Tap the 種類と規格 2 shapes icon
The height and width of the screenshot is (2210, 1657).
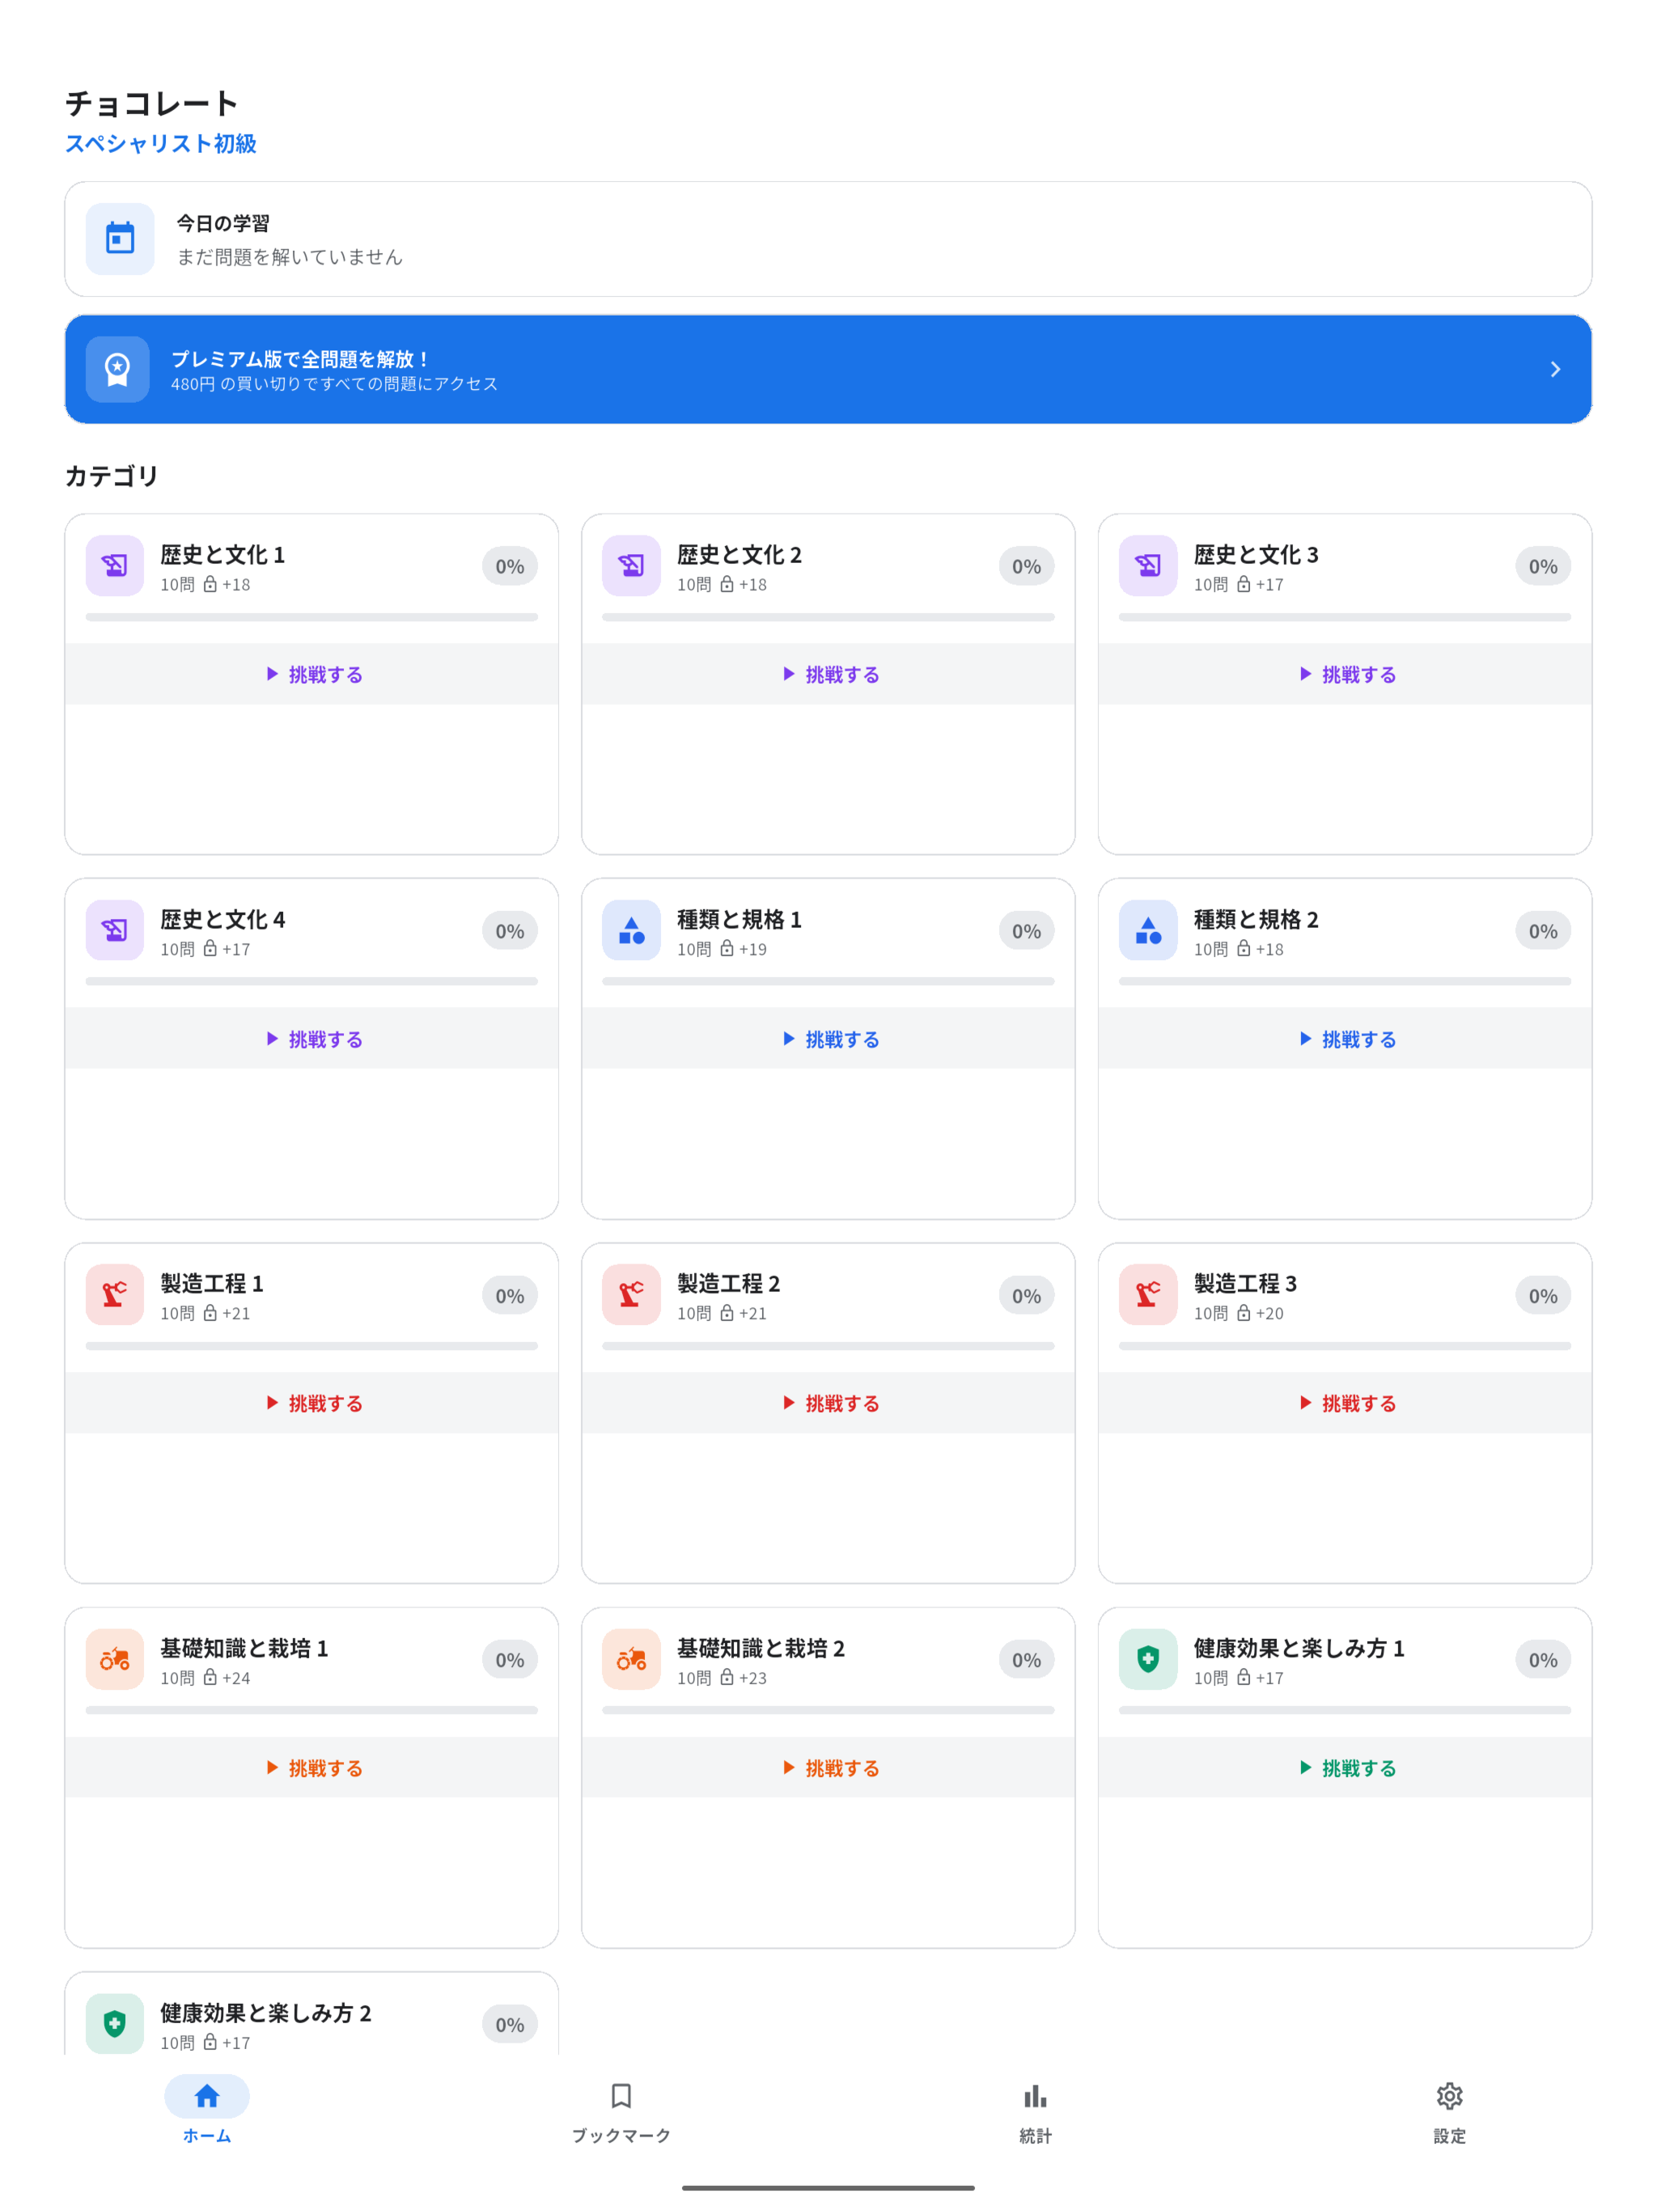[1148, 930]
